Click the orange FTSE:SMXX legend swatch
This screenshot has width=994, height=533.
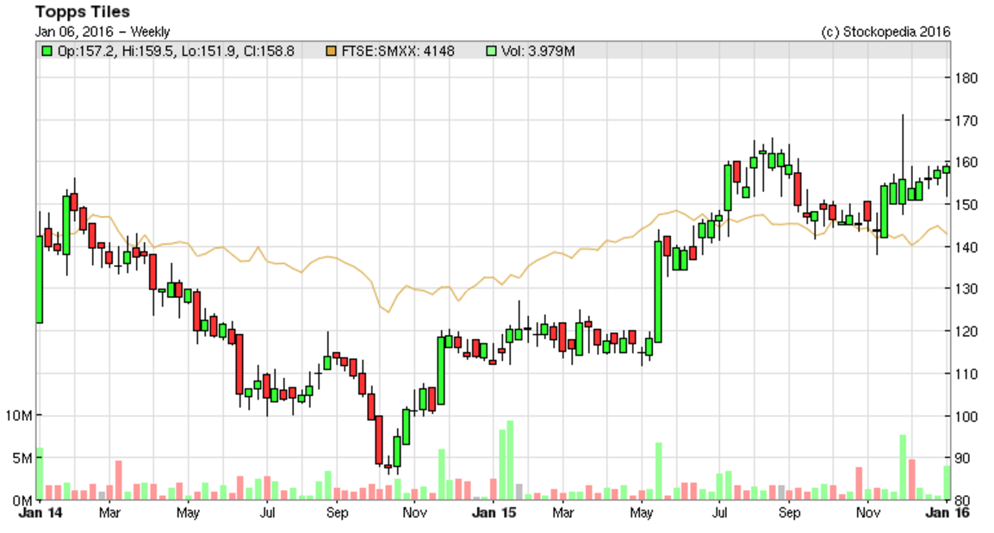point(331,51)
